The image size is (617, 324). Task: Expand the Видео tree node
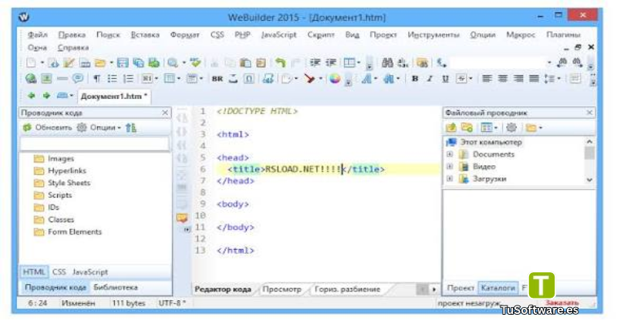pos(450,167)
